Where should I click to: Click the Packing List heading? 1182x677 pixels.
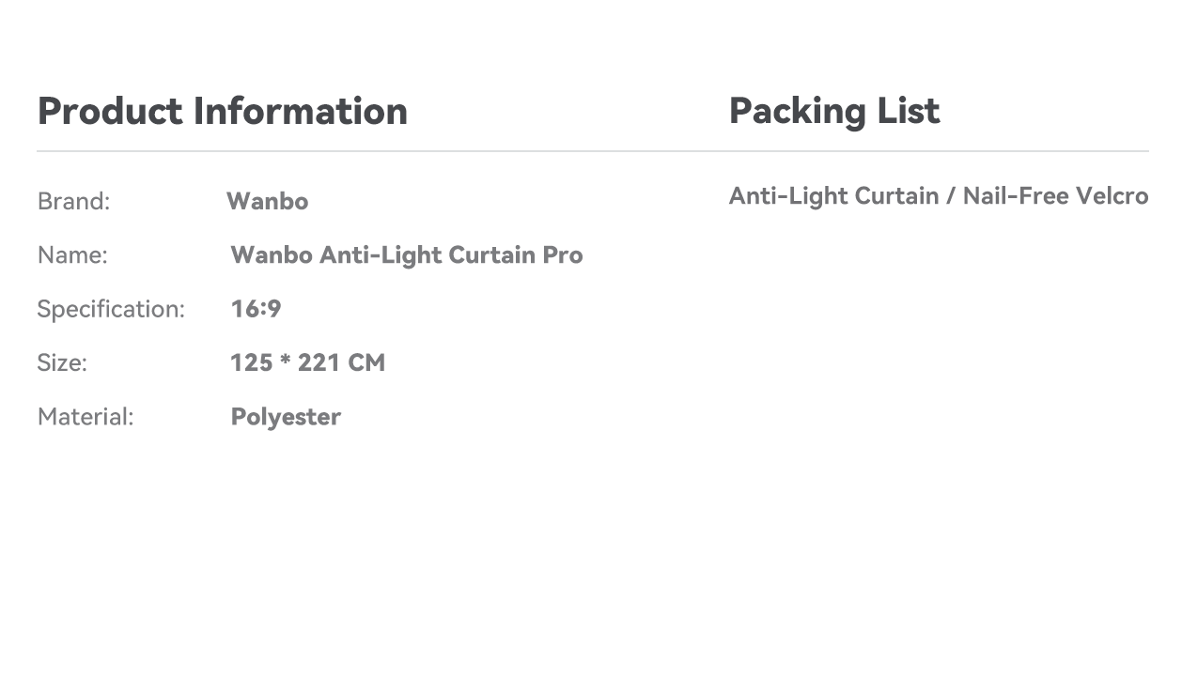tap(834, 111)
